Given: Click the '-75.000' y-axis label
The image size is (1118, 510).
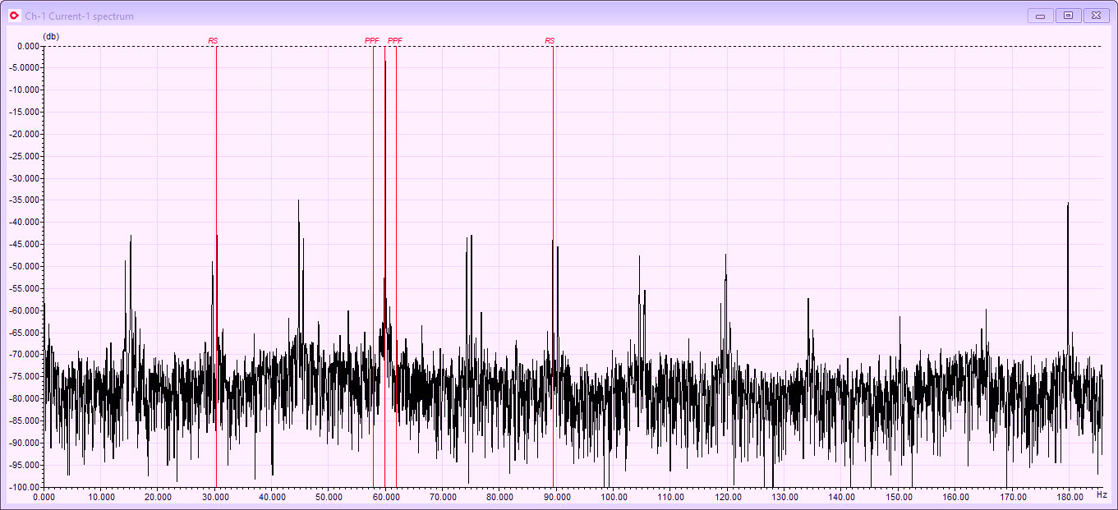Looking at the screenshot, I should (x=26, y=377).
